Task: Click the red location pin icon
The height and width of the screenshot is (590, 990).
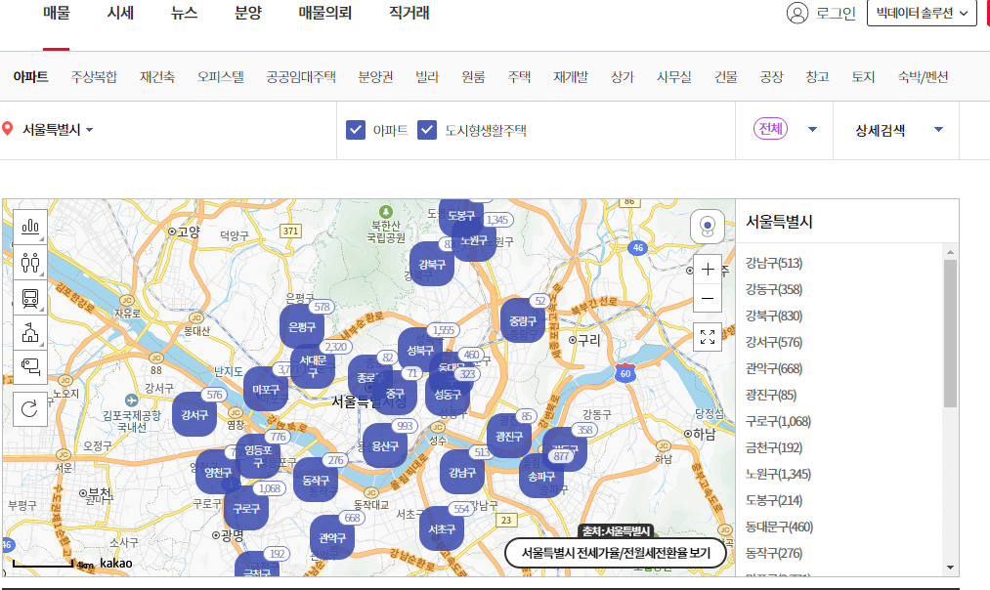Action: tap(8, 129)
